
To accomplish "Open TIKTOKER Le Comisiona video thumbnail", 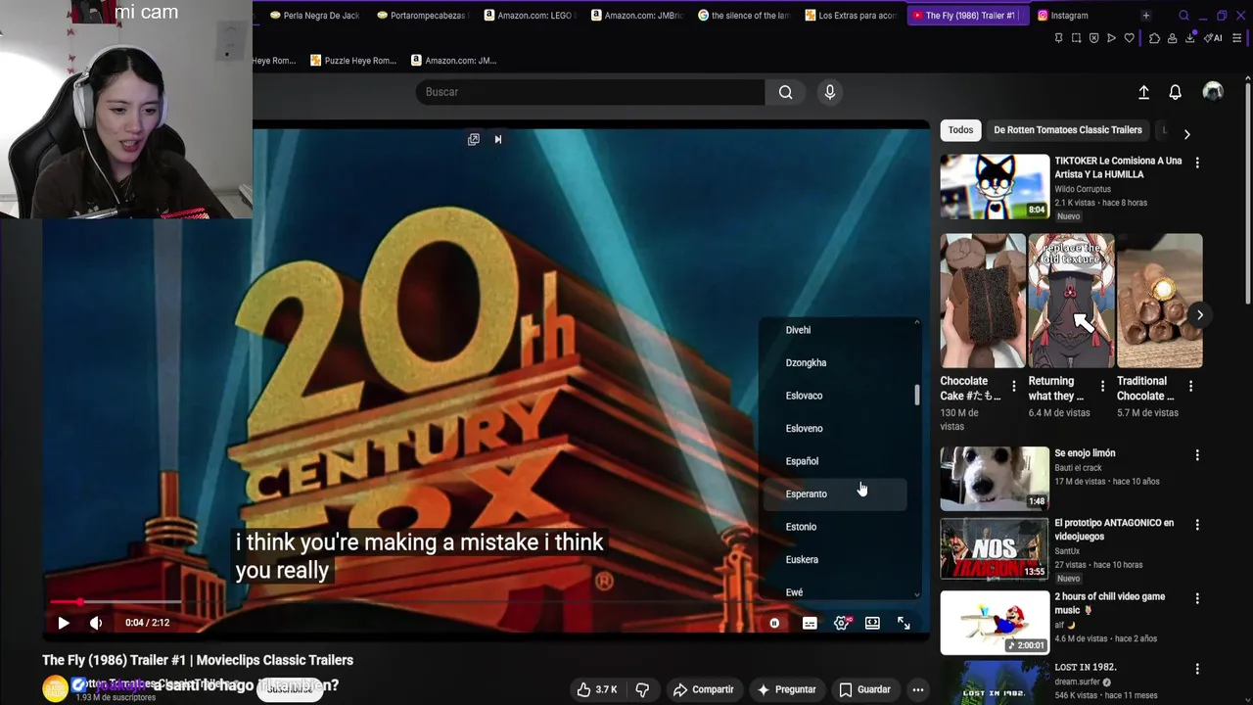I will point(995,186).
